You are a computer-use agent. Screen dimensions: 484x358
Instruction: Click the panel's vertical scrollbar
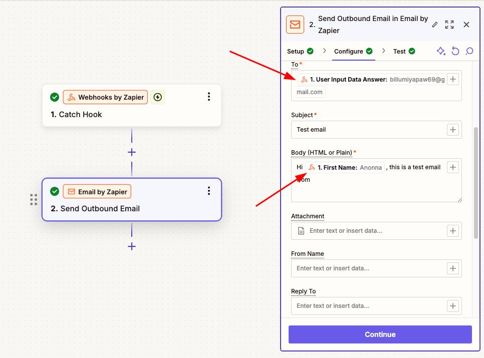476,183
